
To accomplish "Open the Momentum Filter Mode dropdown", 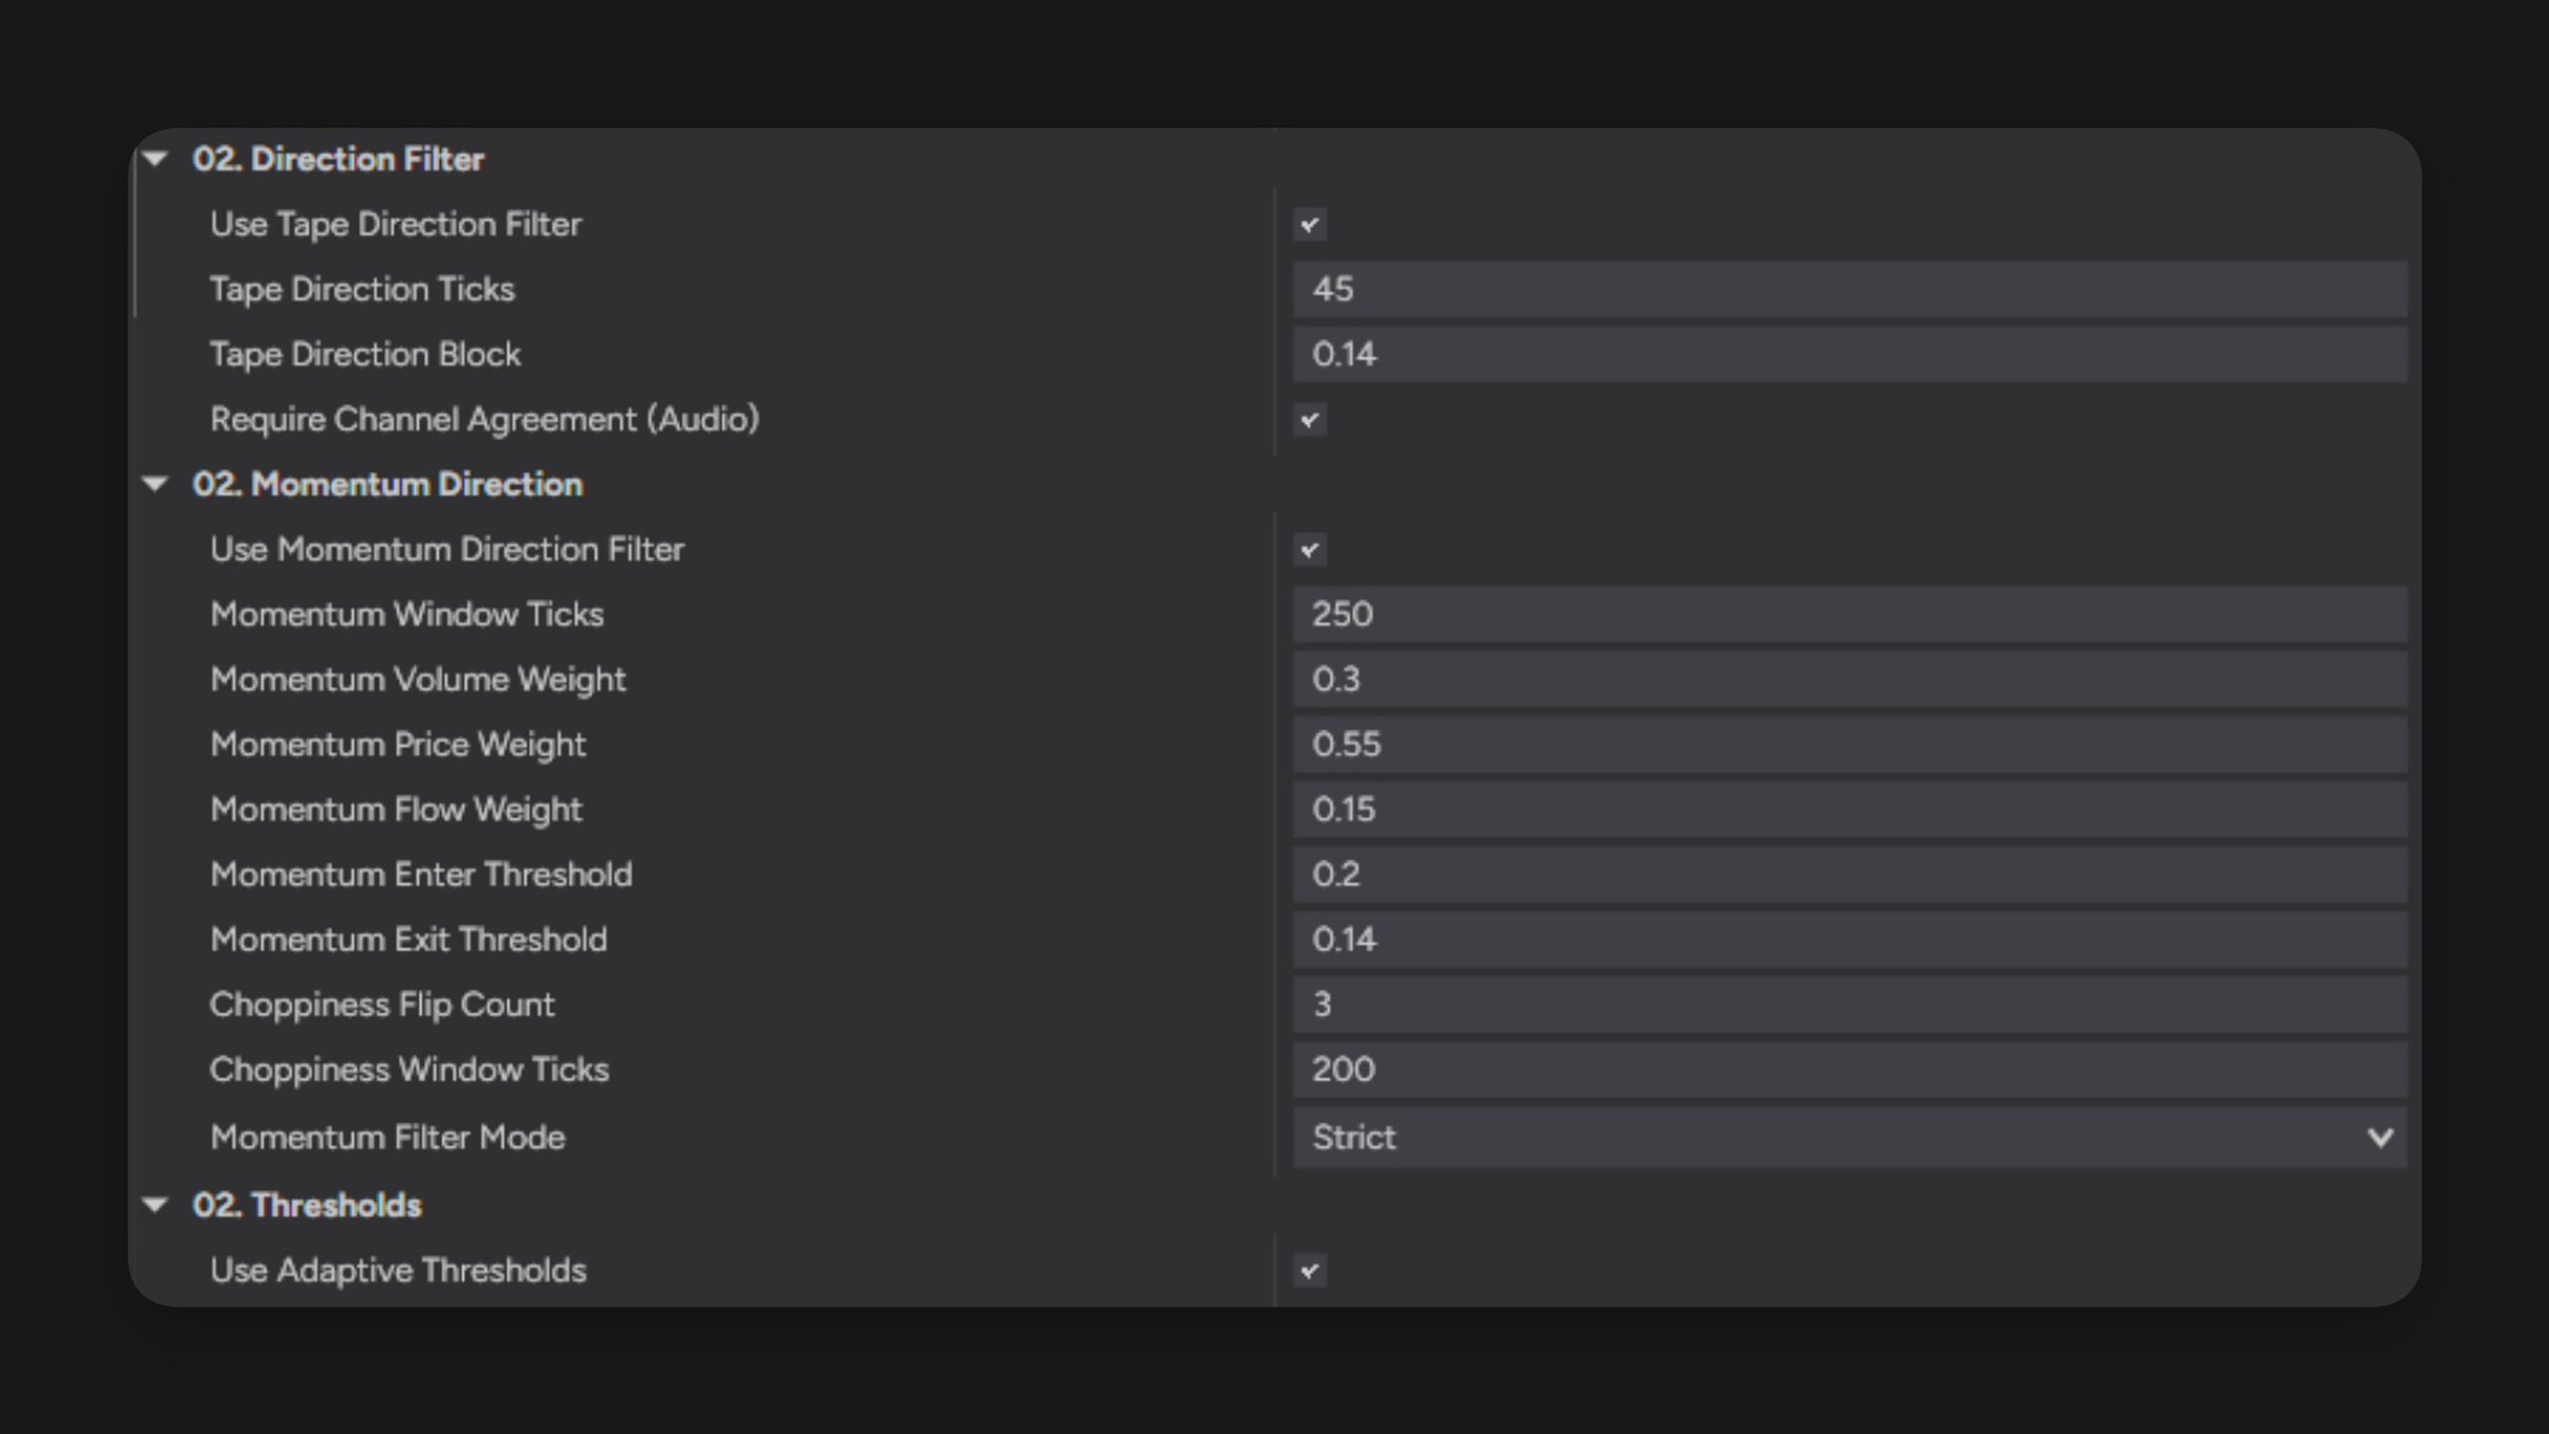I will pos(1850,1137).
